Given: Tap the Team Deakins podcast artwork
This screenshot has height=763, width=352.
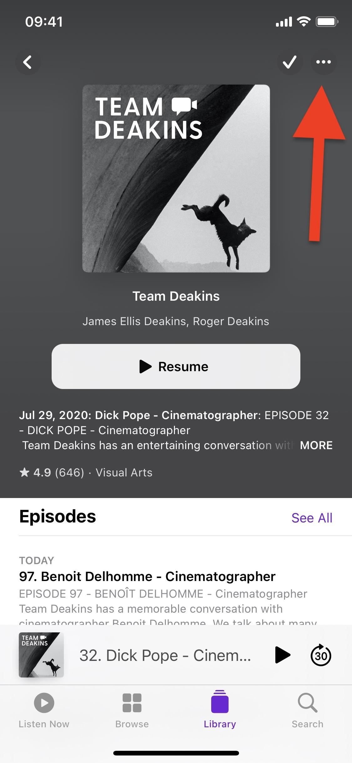Looking at the screenshot, I should click(176, 178).
